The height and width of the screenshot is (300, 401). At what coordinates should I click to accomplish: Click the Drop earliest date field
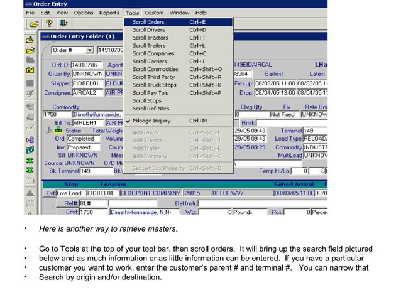275,93
